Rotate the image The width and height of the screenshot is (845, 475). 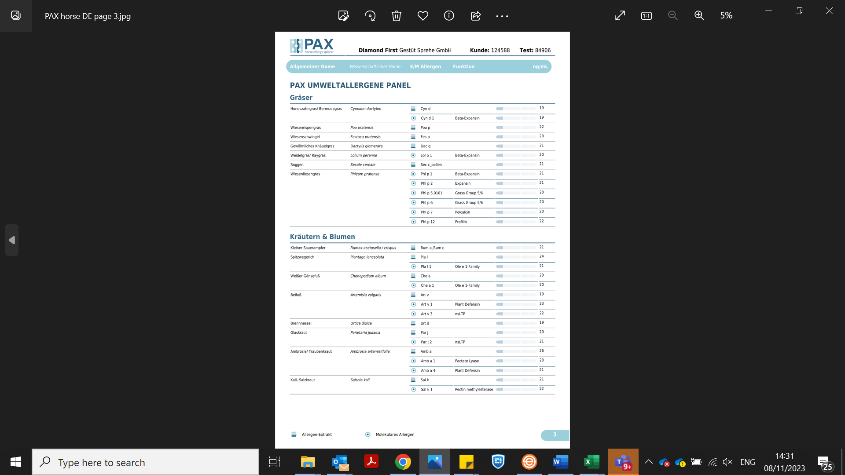pyautogui.click(x=370, y=16)
